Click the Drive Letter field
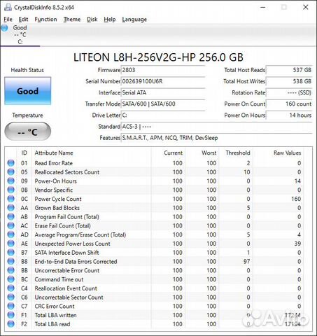Image resolution: width=317 pixels, height=336 pixels. tap(163, 115)
